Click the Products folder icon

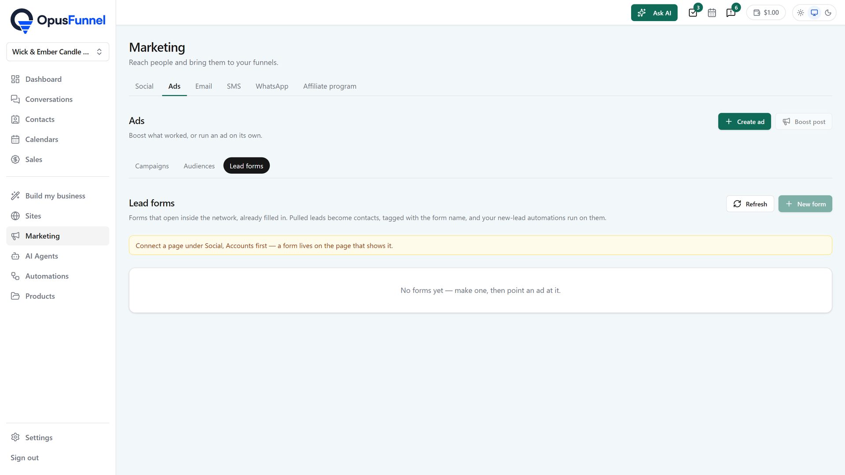(x=15, y=296)
